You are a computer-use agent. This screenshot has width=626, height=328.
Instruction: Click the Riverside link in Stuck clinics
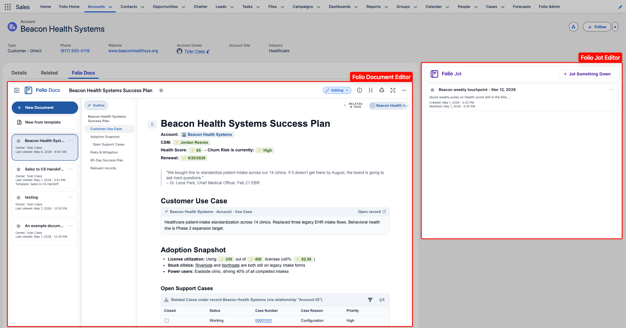tap(204, 266)
